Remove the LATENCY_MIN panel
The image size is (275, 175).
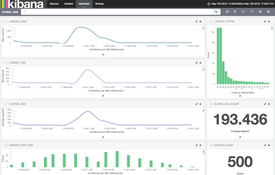click(x=200, y=63)
